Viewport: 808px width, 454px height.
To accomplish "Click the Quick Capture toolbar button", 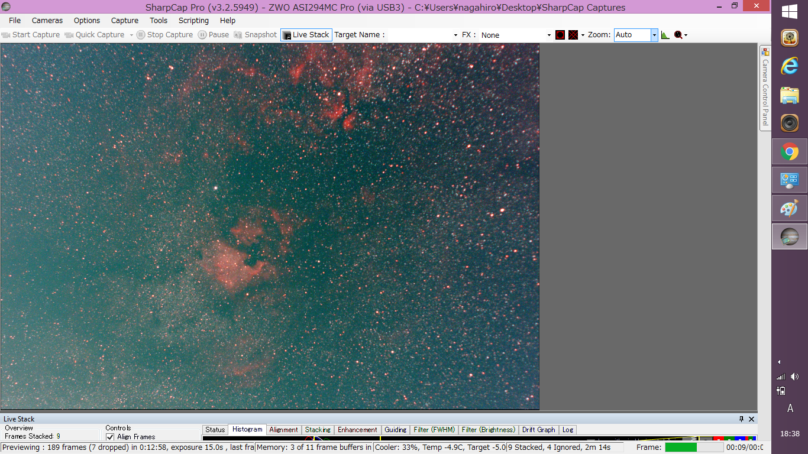I will coord(95,35).
